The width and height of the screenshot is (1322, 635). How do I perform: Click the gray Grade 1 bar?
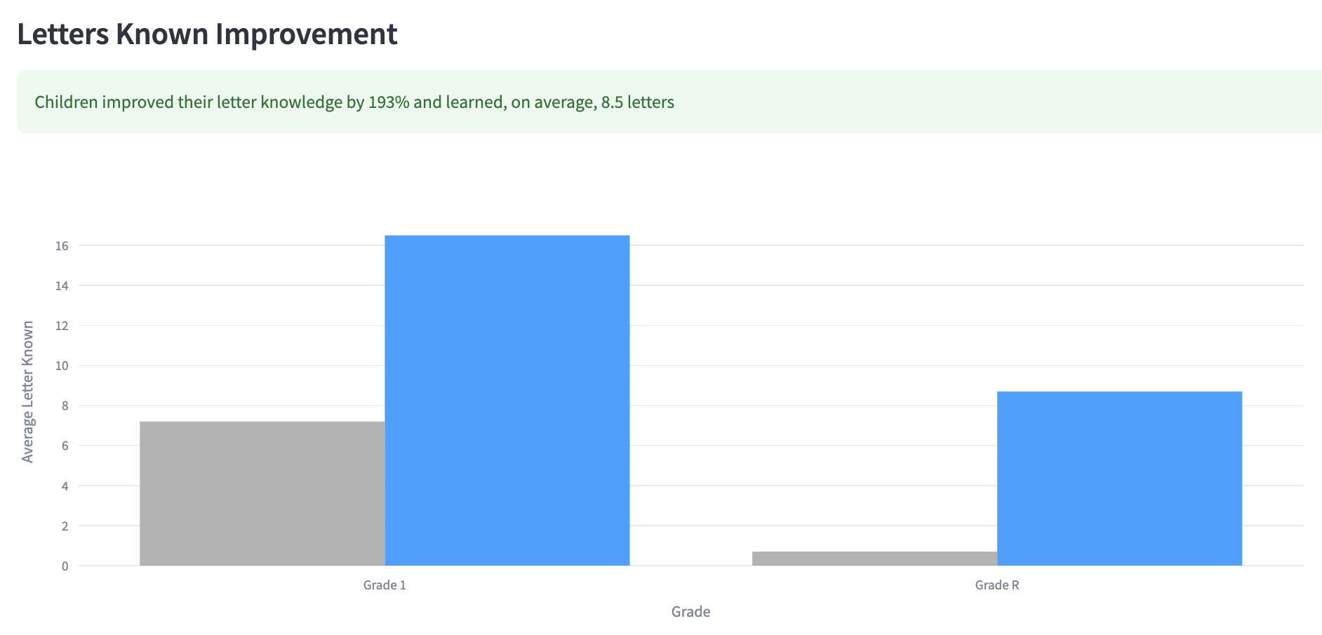coord(262,493)
